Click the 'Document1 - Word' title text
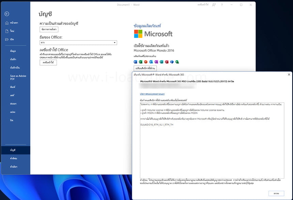This screenshot has width=293, height=200. tap(128, 5)
